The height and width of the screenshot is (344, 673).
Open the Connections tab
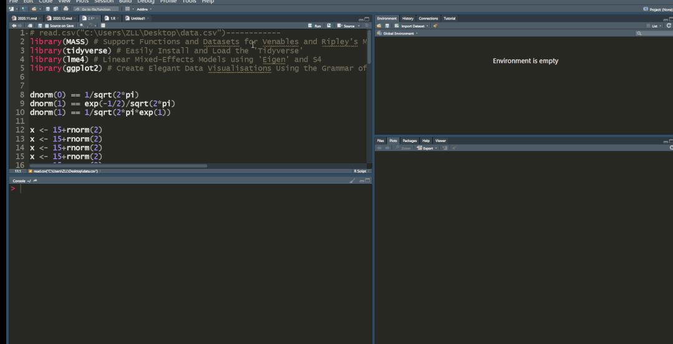coord(428,19)
